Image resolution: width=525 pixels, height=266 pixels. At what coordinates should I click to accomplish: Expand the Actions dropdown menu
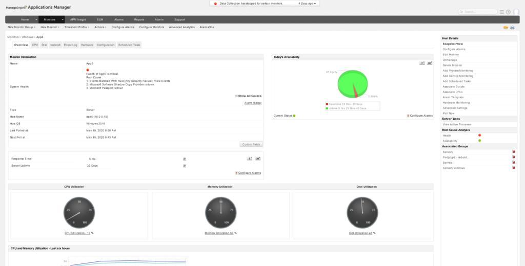(x=100, y=27)
